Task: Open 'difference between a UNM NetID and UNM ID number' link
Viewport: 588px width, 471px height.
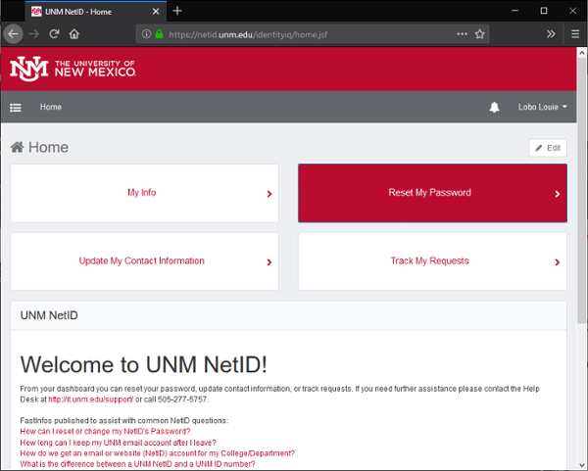Action: (137, 464)
